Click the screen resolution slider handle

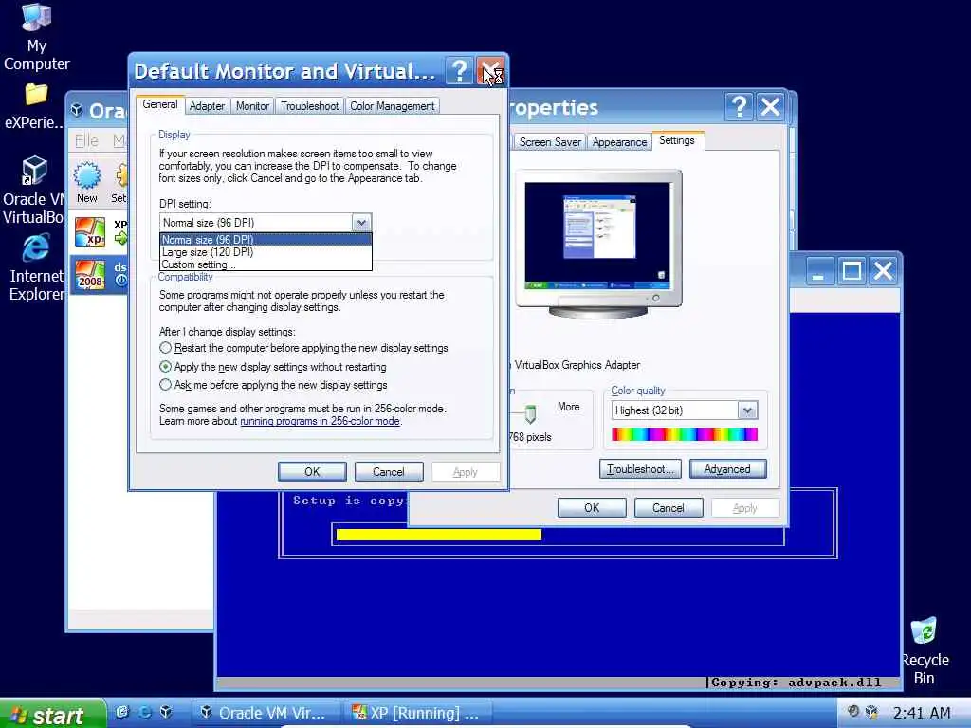(x=531, y=413)
